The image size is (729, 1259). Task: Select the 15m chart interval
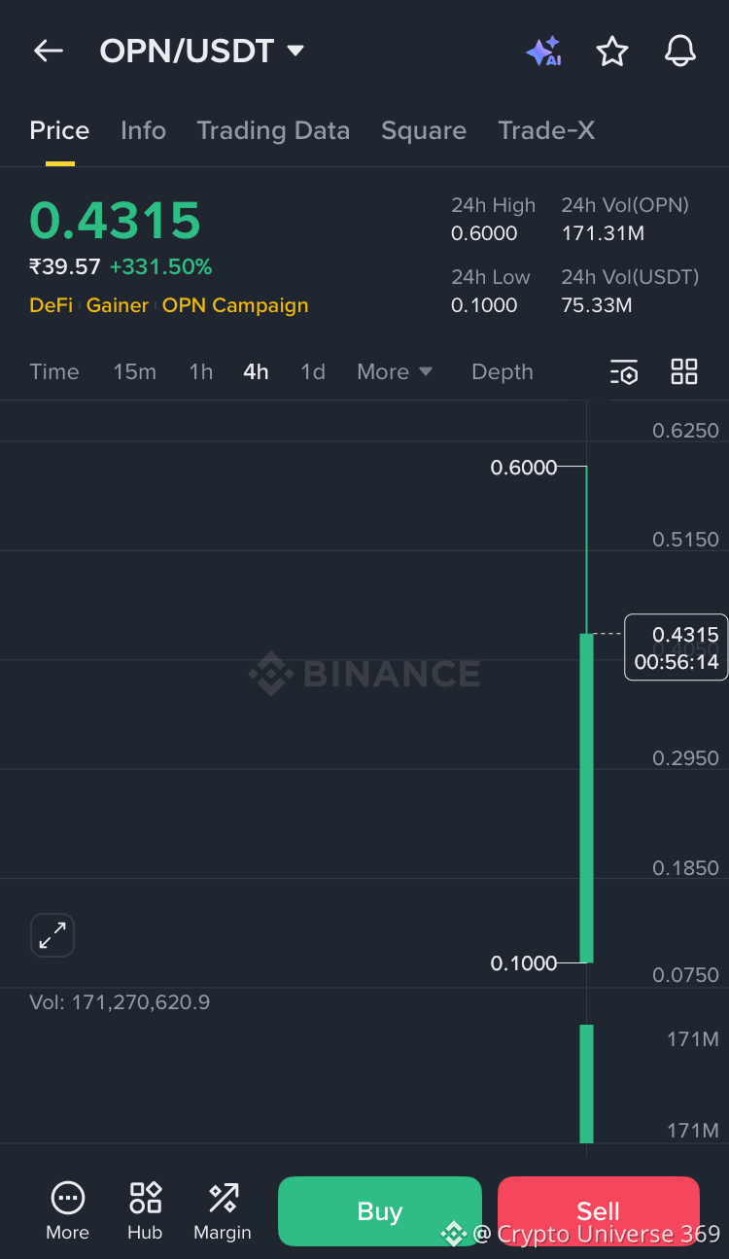(x=134, y=371)
